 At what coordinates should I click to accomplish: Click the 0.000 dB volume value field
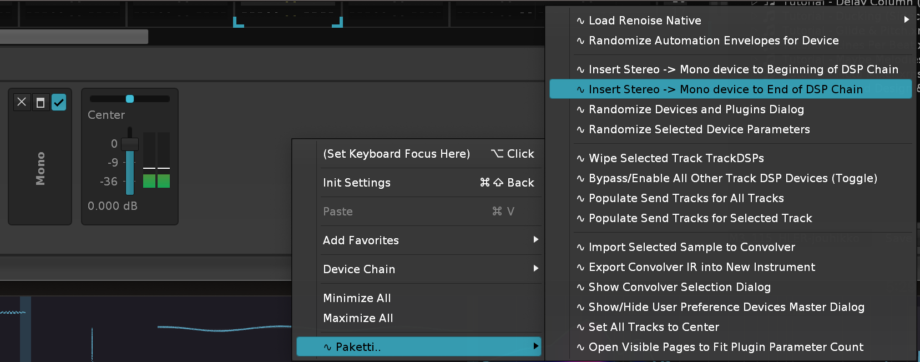pos(113,206)
